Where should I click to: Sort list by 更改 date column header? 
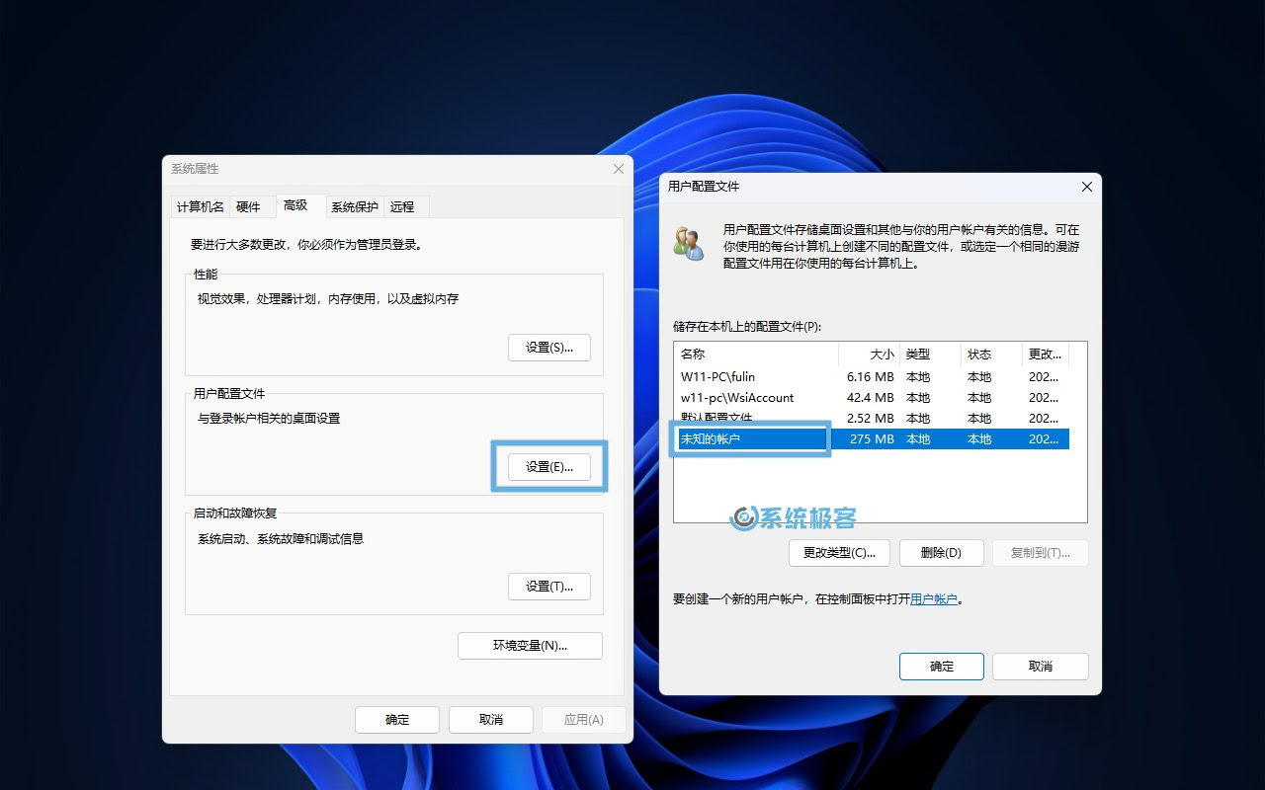click(1046, 354)
